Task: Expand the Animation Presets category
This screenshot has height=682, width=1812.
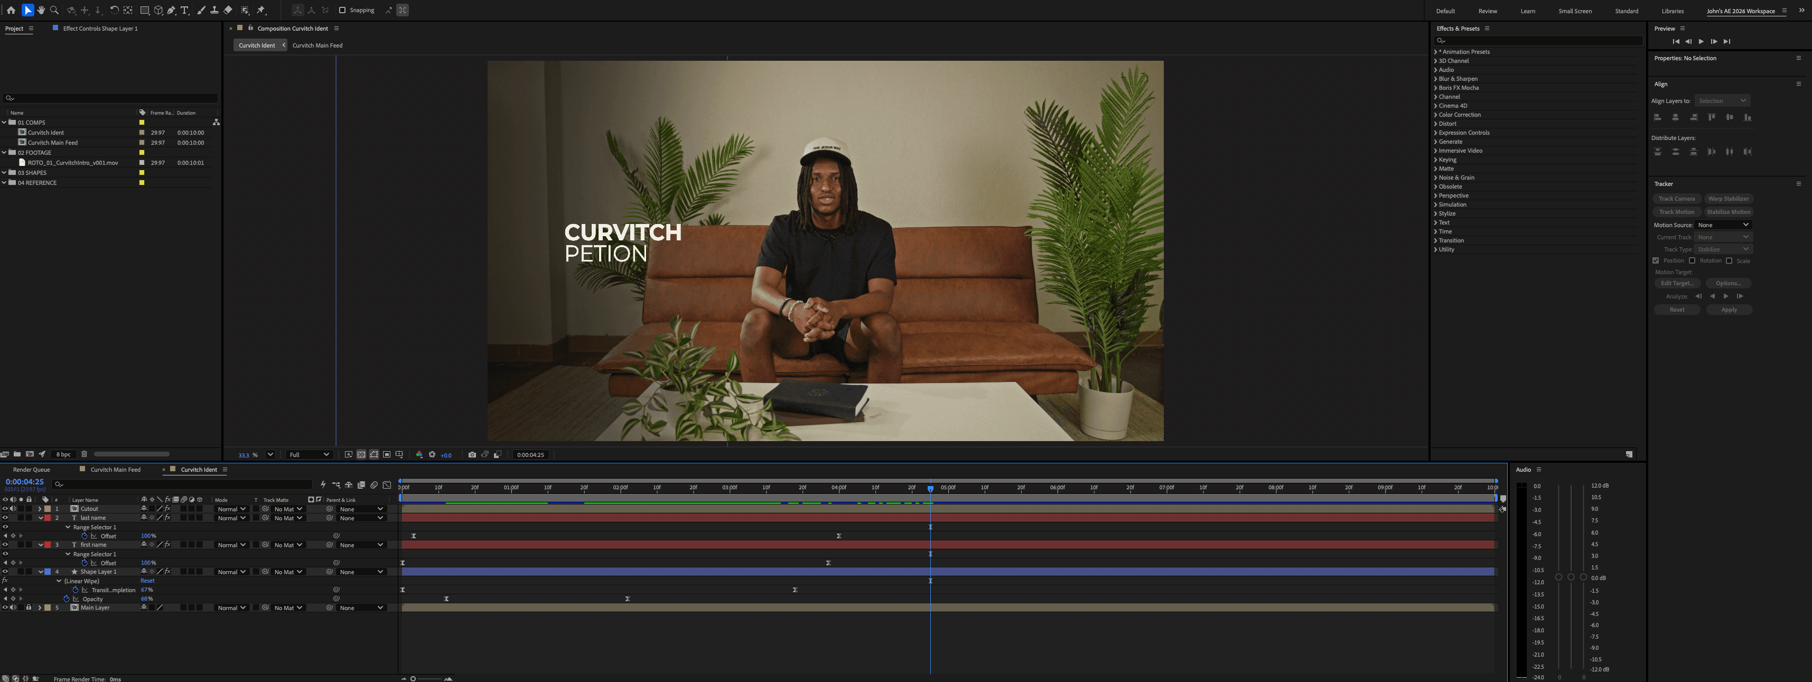Action: [1436, 52]
